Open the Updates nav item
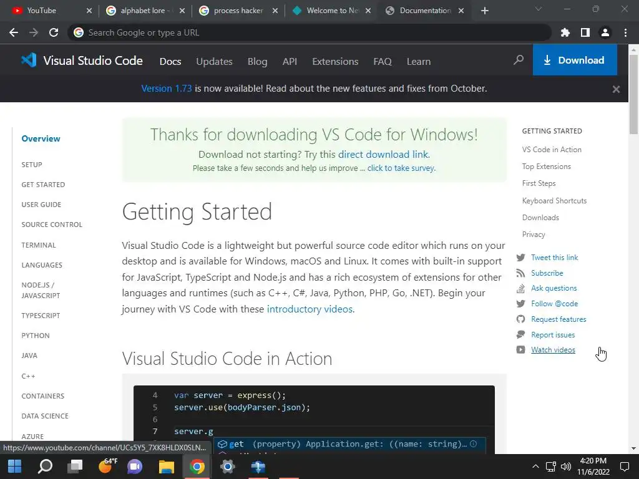The image size is (639, 479). point(215,62)
